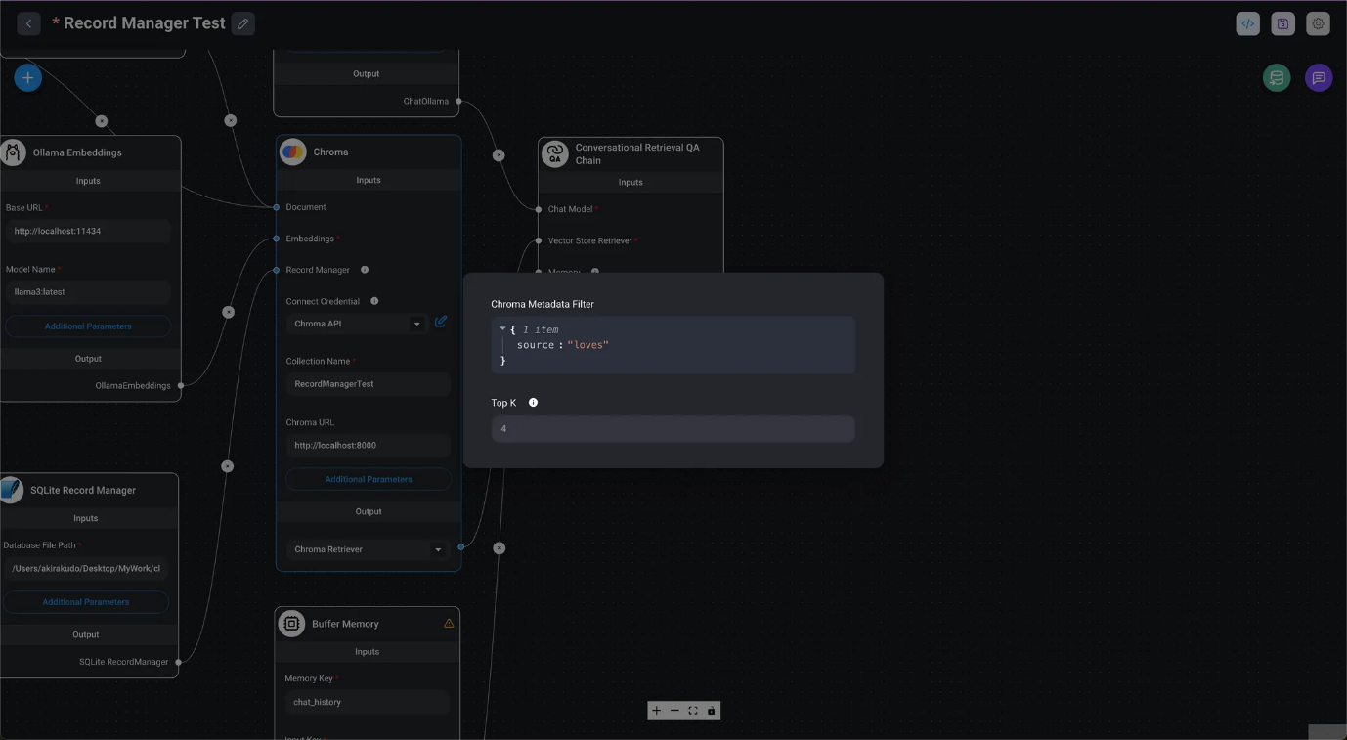The width and height of the screenshot is (1347, 740).
Task: Click Additional Parameters in the Chroma node
Action: pyautogui.click(x=369, y=479)
